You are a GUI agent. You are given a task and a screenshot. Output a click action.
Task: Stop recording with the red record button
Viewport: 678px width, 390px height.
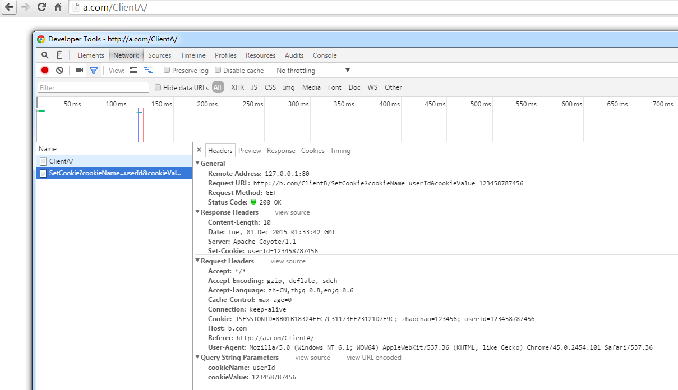[x=45, y=70]
